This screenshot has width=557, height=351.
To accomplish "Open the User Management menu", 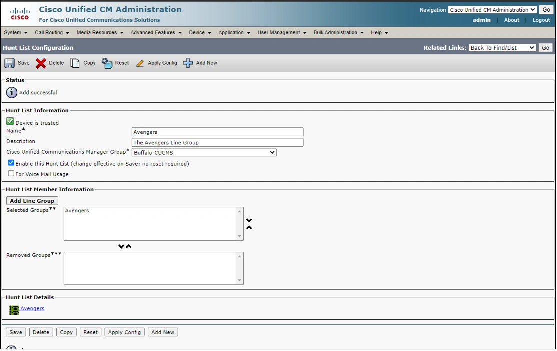I will coord(282,32).
